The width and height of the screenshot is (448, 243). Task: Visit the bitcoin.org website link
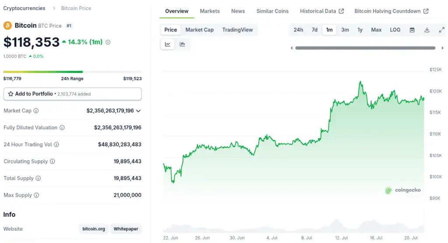94,229
